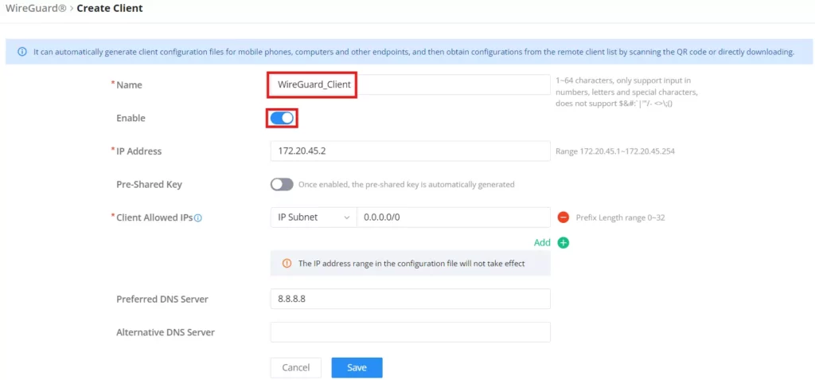Click the green plus Add icon
This screenshot has width=815, height=380.
coord(563,242)
